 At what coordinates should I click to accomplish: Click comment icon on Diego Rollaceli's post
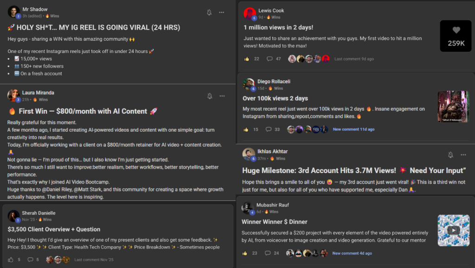click(269, 129)
